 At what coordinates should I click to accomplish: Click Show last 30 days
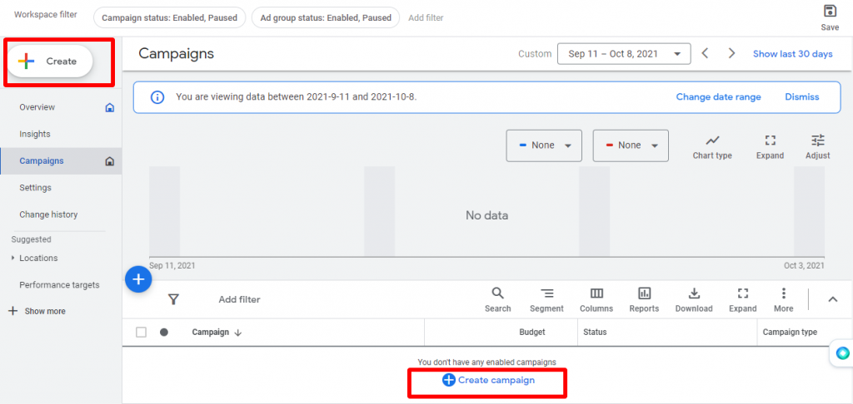pyautogui.click(x=793, y=54)
